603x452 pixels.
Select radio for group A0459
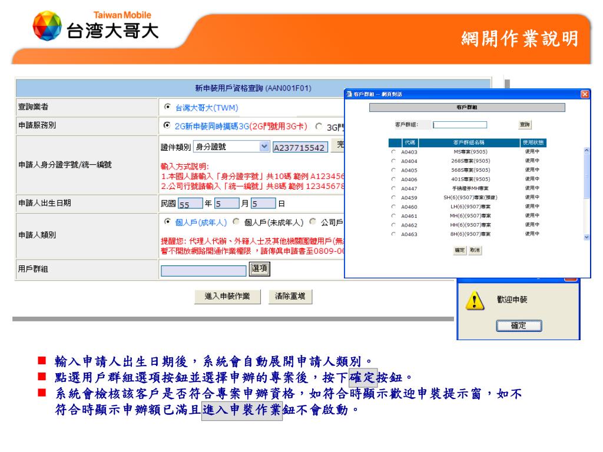tap(393, 198)
